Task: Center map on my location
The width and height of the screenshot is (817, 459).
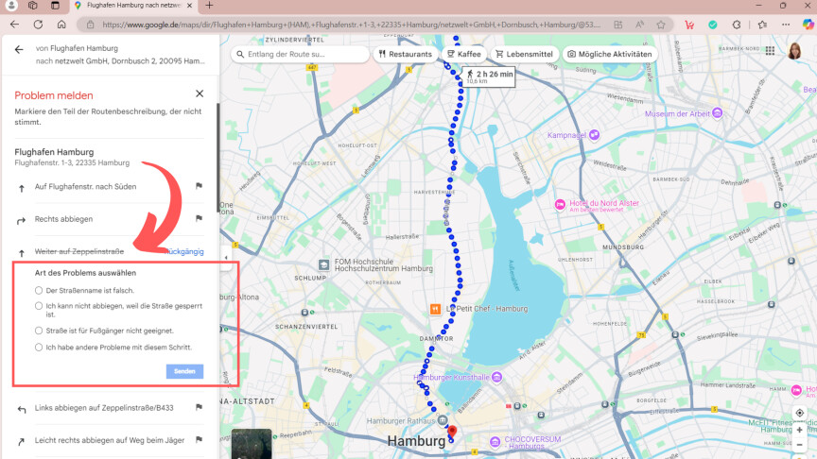Action: [799, 413]
